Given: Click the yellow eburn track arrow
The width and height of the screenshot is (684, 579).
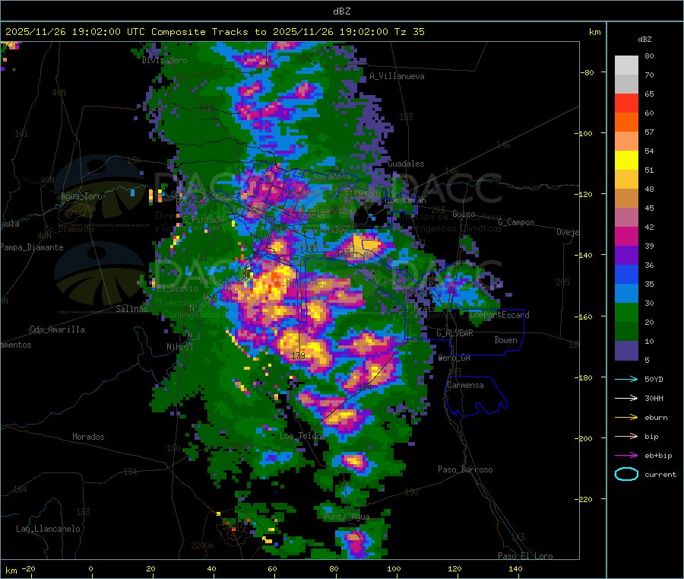Looking at the screenshot, I should click(x=626, y=417).
